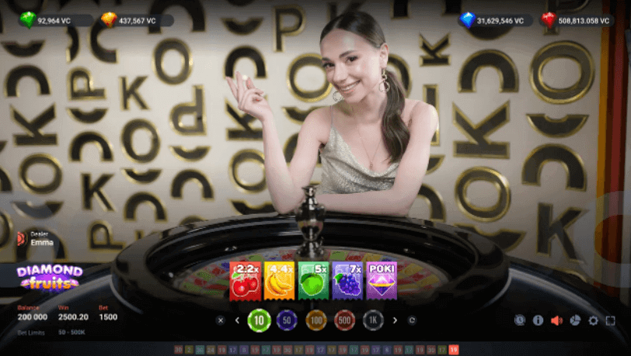Select the blue 50 chip
631x356 pixels.
[x=287, y=320]
